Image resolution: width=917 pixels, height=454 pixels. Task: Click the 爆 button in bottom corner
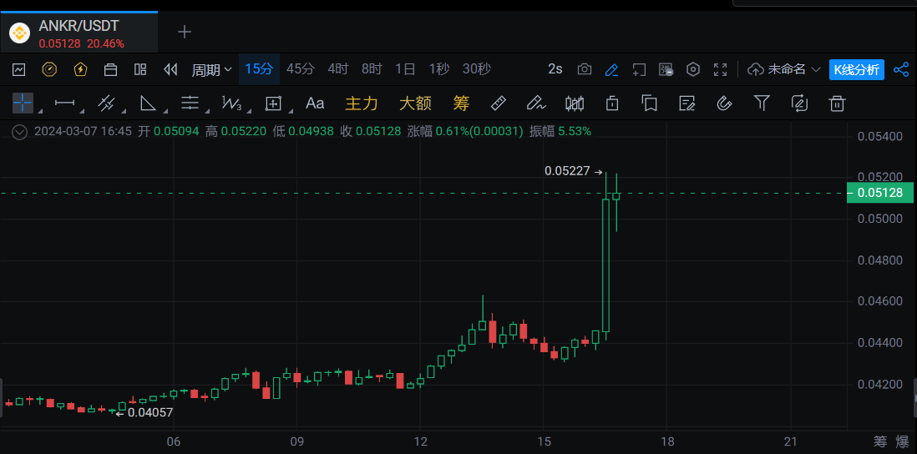(903, 442)
